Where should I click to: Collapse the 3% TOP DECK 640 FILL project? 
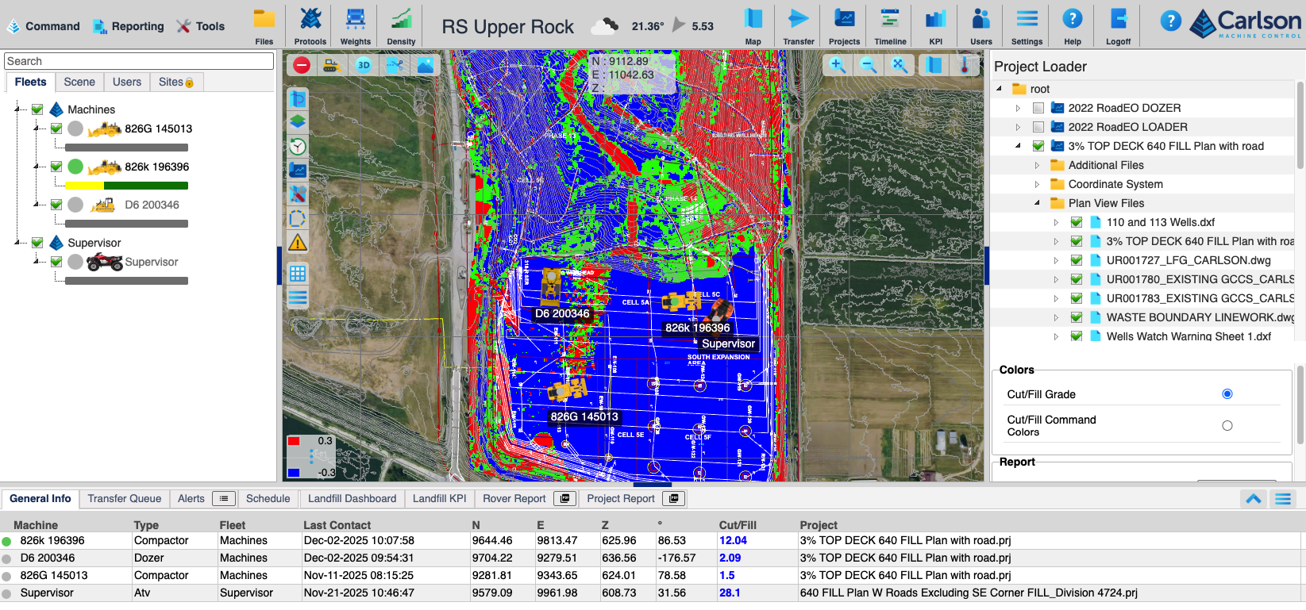tap(1018, 146)
